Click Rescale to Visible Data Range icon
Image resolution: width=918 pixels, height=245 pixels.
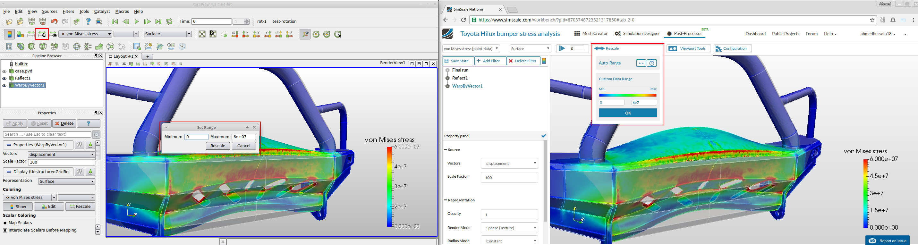[x=53, y=34]
